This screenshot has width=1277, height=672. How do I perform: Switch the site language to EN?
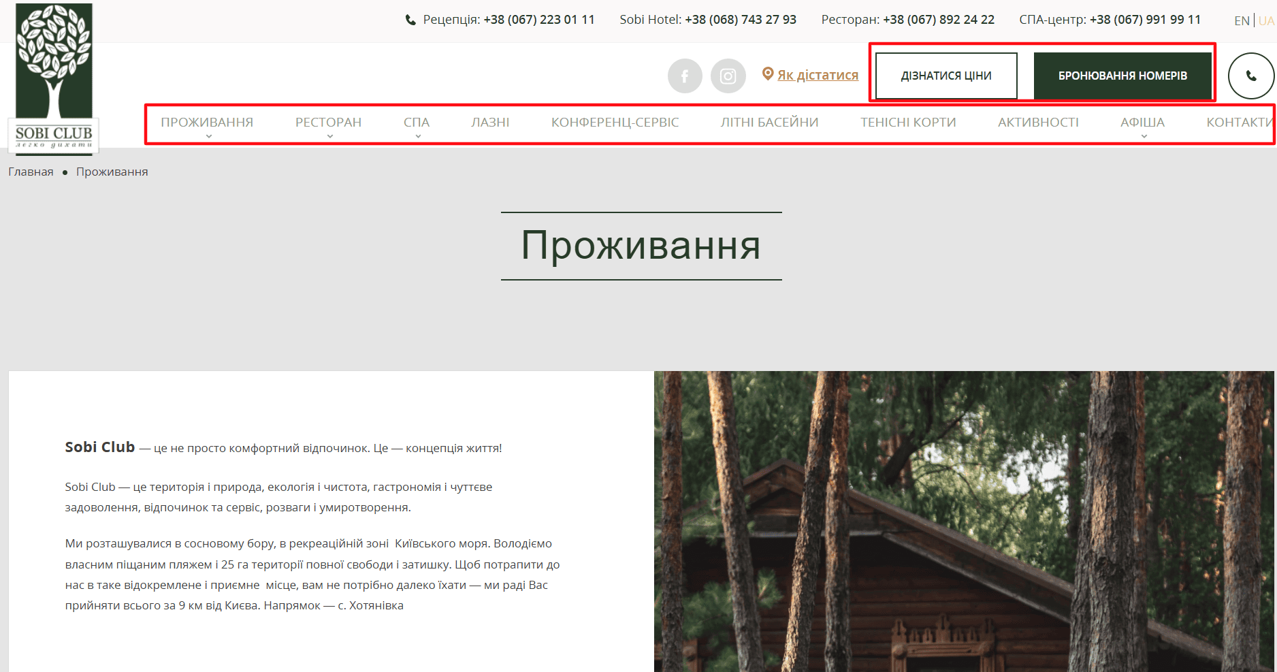tap(1242, 20)
